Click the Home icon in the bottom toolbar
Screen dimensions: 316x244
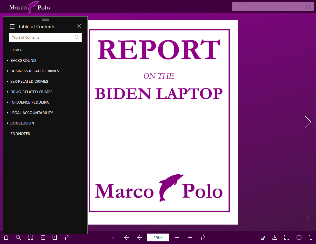6,237
